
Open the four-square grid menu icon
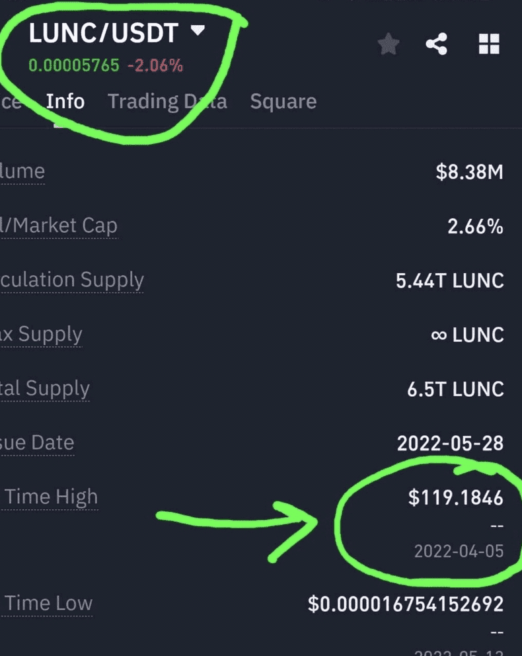(x=489, y=44)
